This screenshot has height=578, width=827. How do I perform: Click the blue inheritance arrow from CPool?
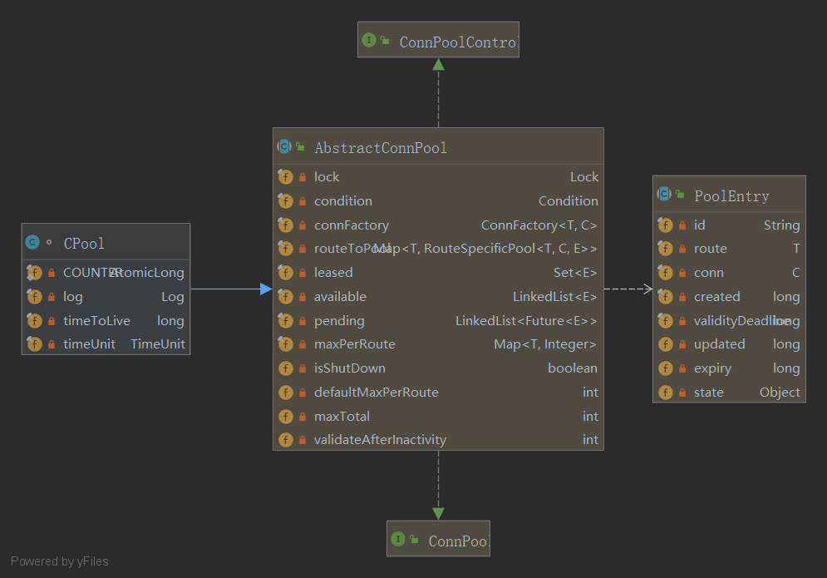pyautogui.click(x=231, y=289)
